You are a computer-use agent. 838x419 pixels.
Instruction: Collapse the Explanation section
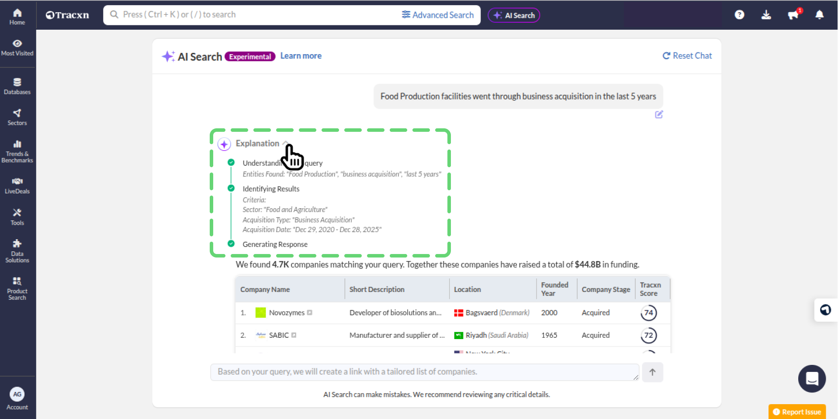pyautogui.click(x=285, y=143)
